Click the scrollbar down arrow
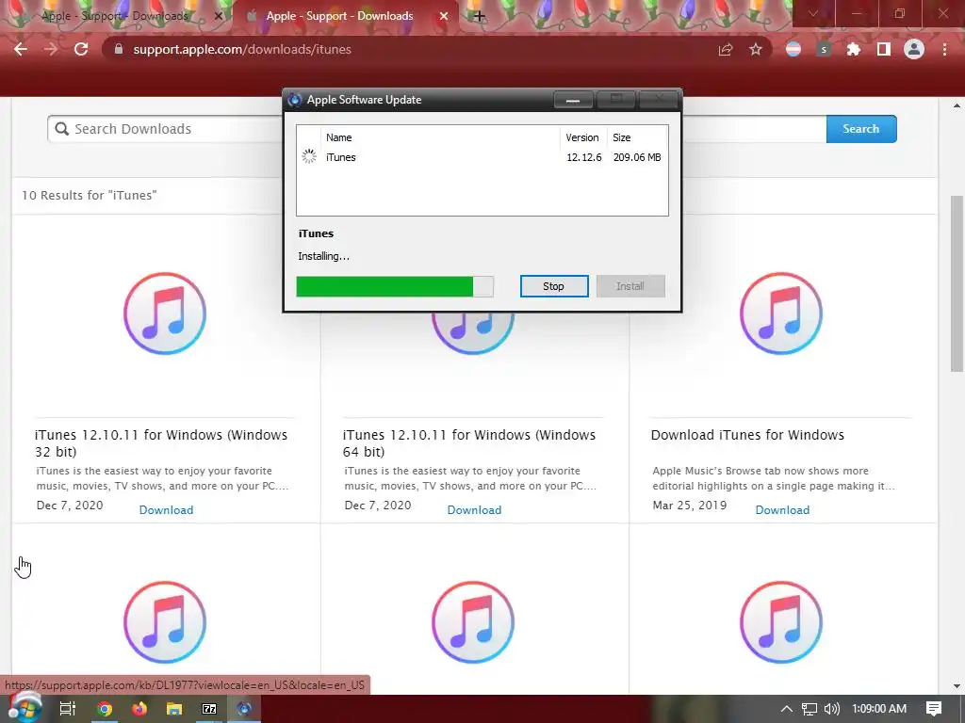Image resolution: width=965 pixels, height=723 pixels. point(957,686)
